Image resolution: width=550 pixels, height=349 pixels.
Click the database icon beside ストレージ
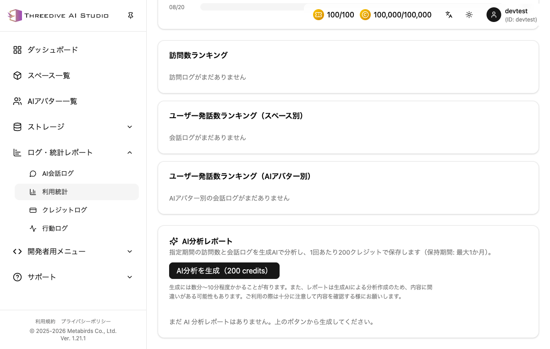click(17, 127)
